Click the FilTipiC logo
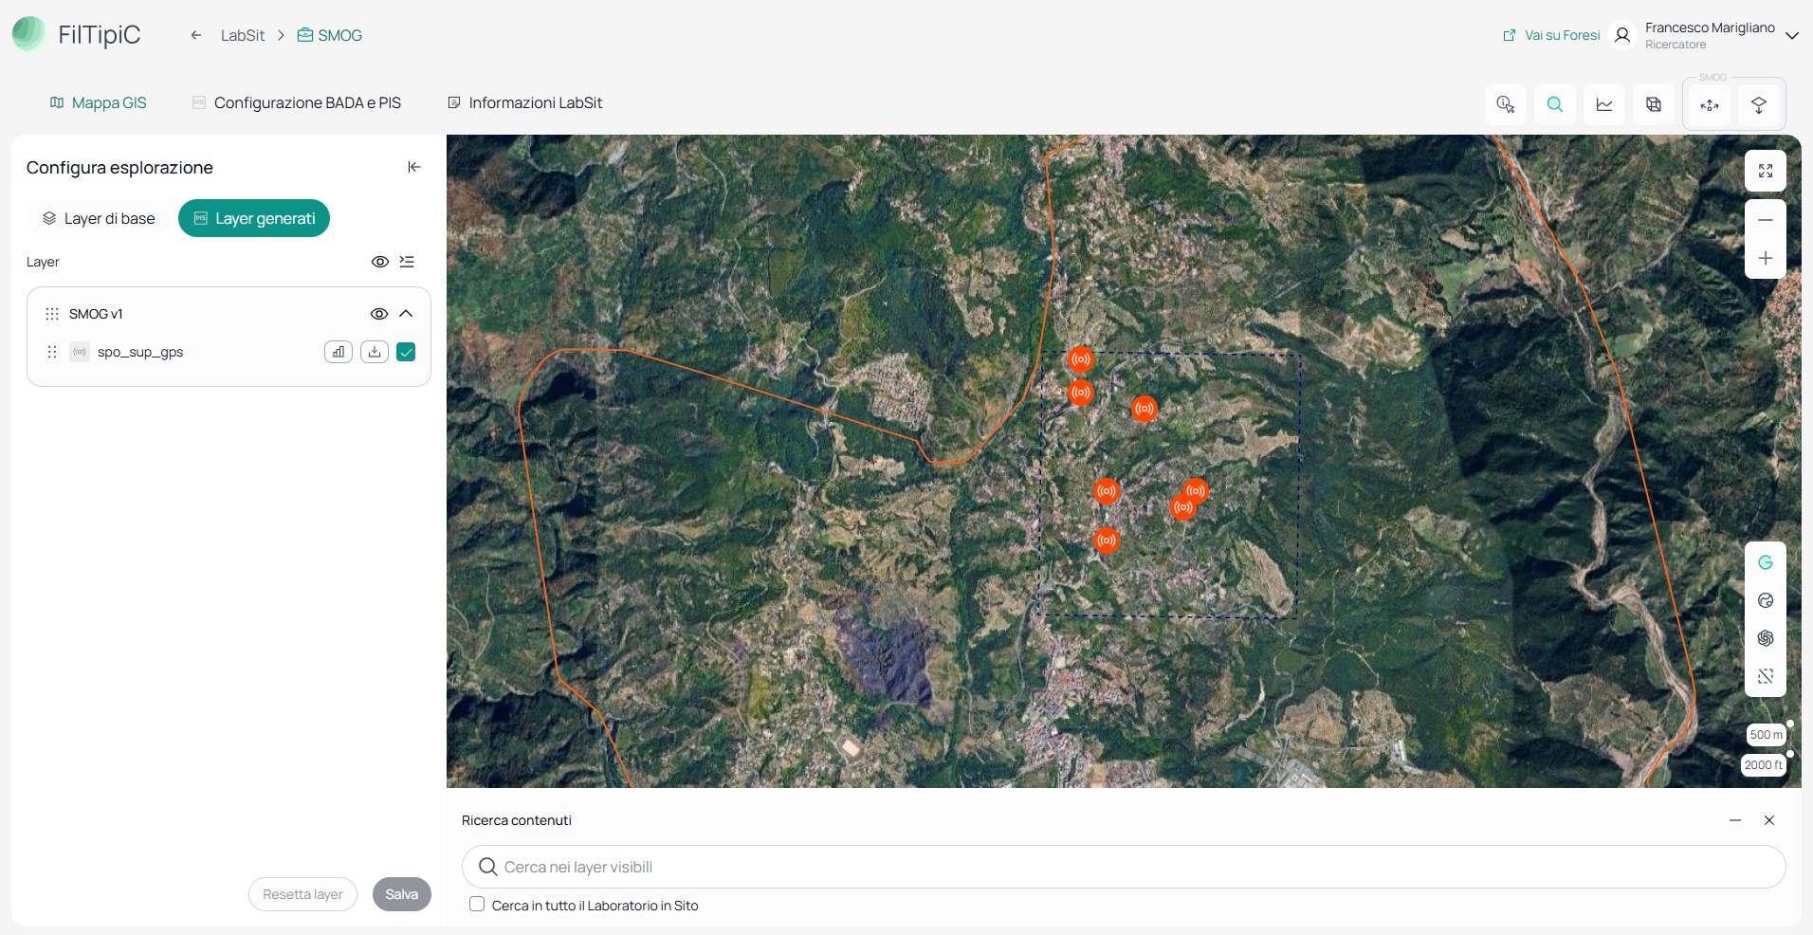The height and width of the screenshot is (935, 1813). [x=77, y=34]
